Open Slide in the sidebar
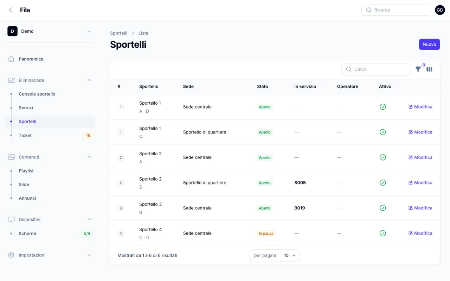 [x=50, y=184]
